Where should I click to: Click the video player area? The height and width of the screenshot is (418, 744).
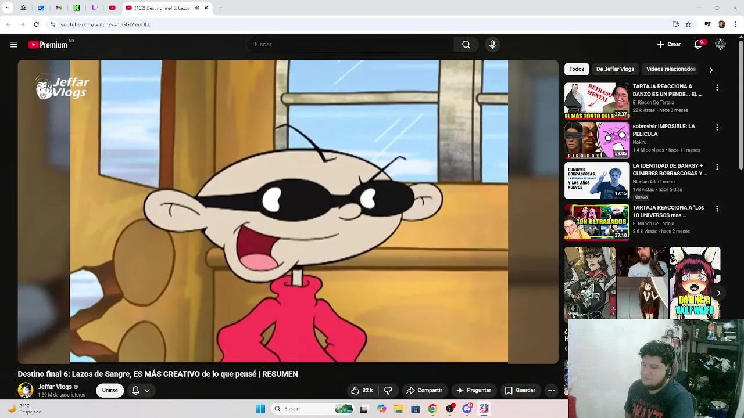(x=288, y=212)
